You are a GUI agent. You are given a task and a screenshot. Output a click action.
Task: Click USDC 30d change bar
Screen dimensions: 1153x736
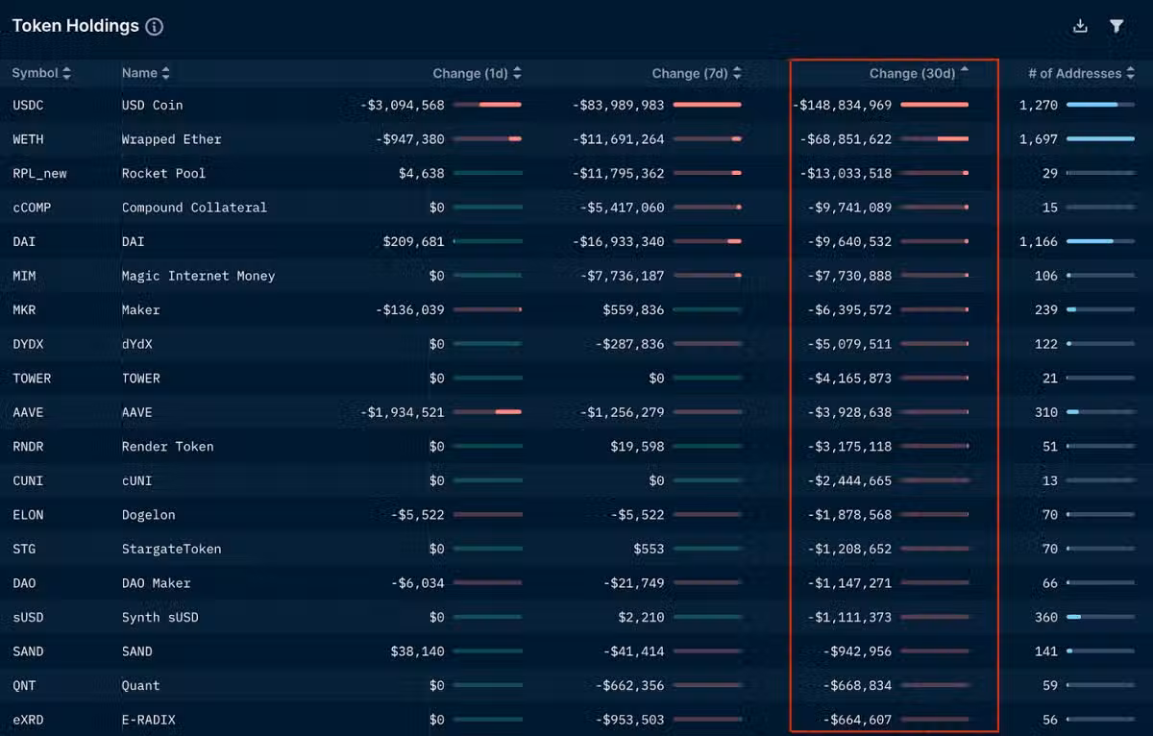click(935, 105)
